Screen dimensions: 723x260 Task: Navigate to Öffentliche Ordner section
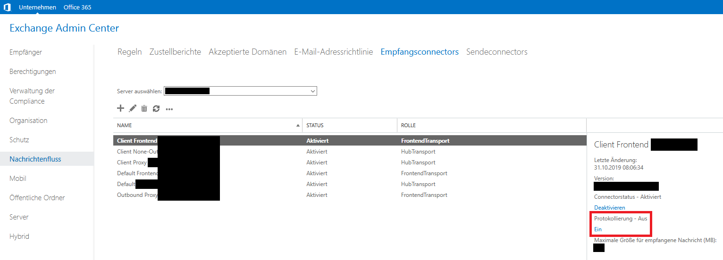[37, 198]
